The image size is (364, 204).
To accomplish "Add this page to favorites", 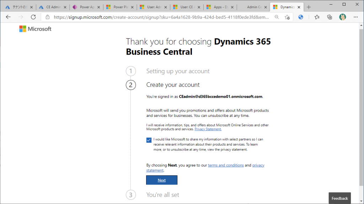I will [x=287, y=17].
